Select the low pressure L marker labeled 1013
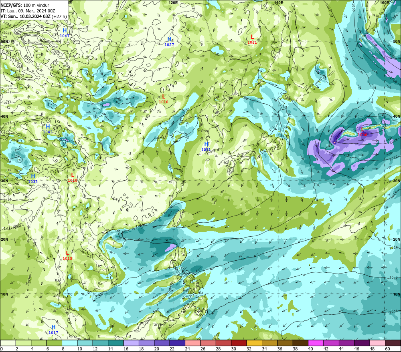Image resolution: width=401 pixels, height=352 pixels. 67,253
